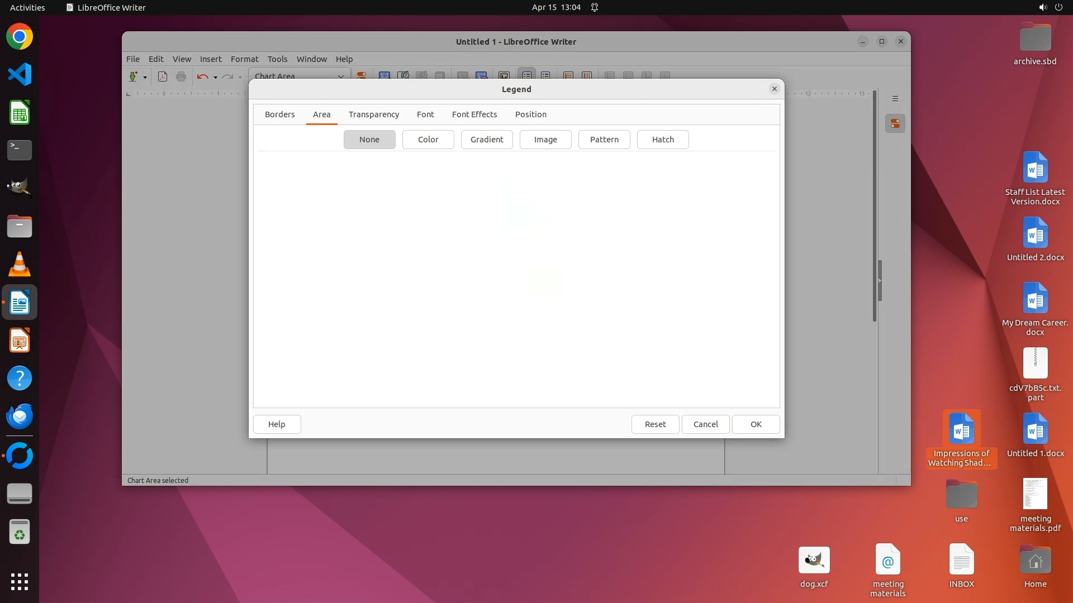Click the Export as PDF toolbar icon
The height and width of the screenshot is (603, 1073).
point(163,76)
